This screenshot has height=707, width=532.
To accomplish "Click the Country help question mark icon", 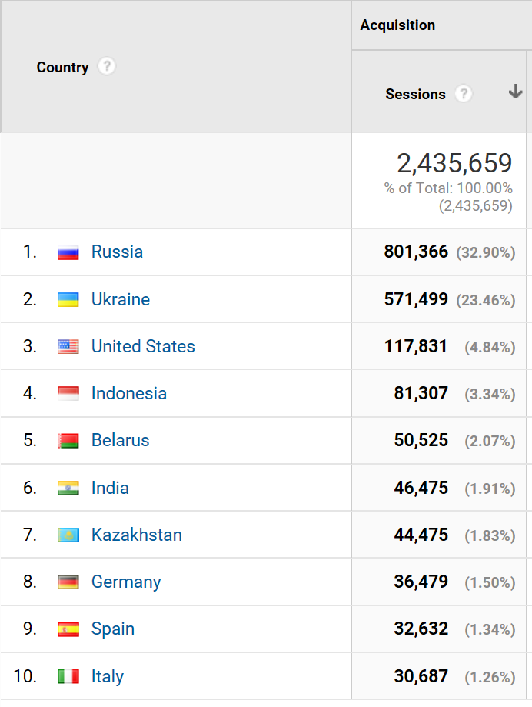I will (x=107, y=67).
